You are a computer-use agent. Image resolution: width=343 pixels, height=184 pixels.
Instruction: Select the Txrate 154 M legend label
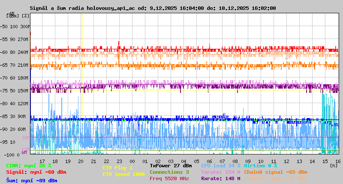(220, 172)
